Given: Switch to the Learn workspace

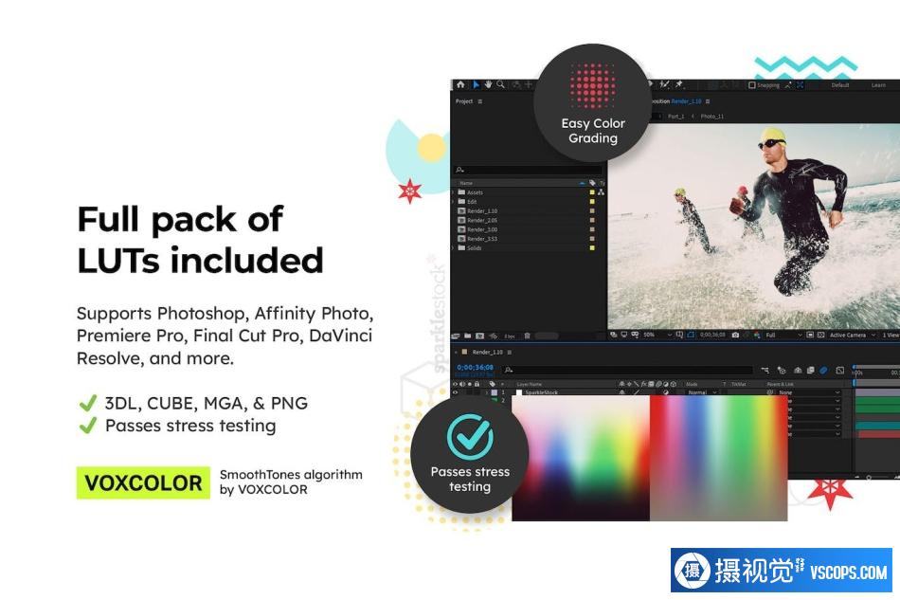Looking at the screenshot, I should click(878, 85).
